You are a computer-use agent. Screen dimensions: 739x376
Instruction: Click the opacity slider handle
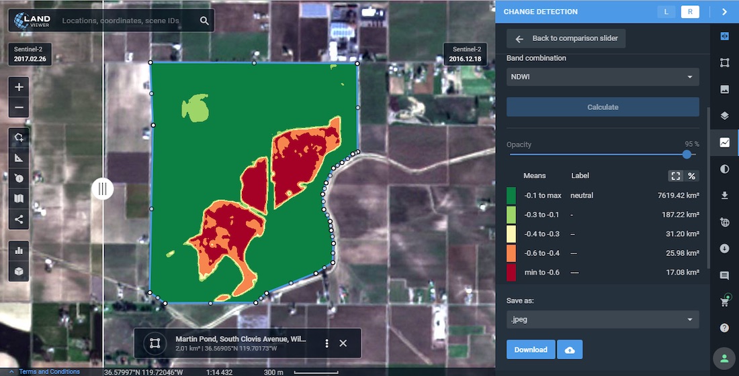coord(687,154)
